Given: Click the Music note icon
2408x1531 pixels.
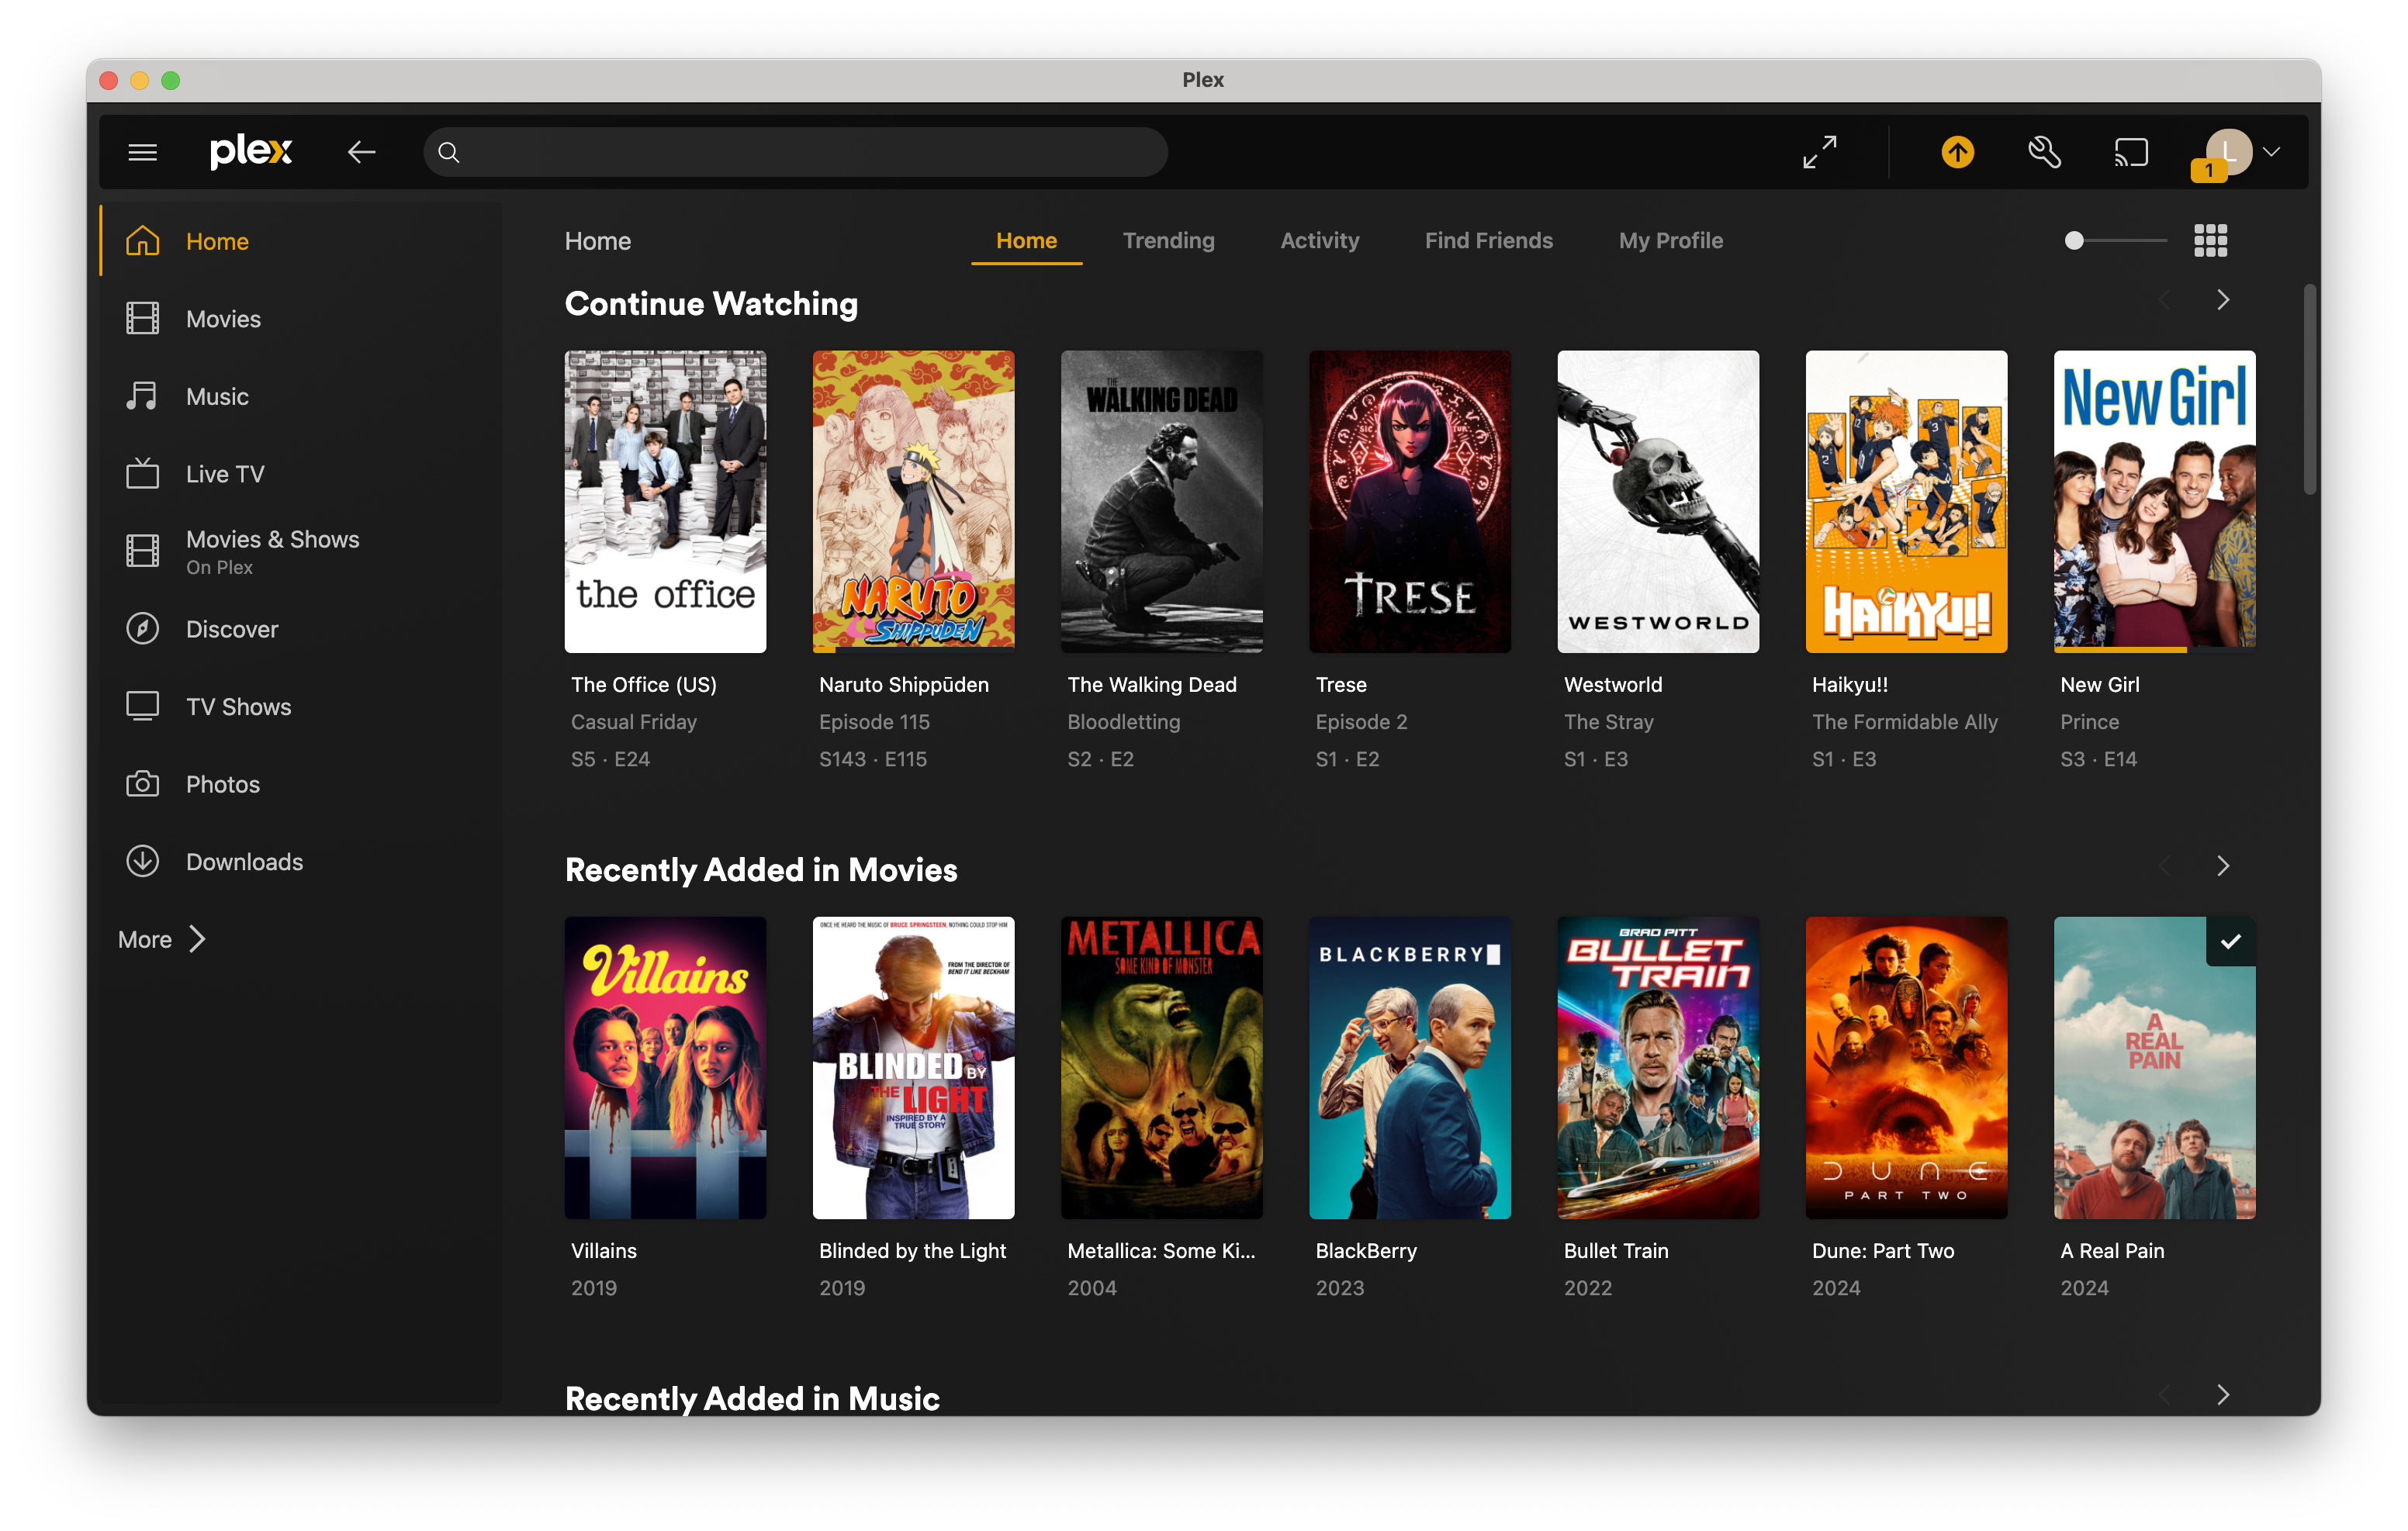Looking at the screenshot, I should tap(142, 396).
